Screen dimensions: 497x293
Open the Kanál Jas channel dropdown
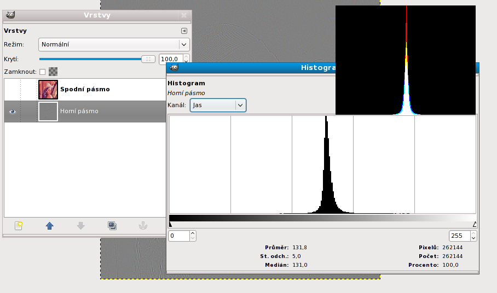tap(218, 105)
